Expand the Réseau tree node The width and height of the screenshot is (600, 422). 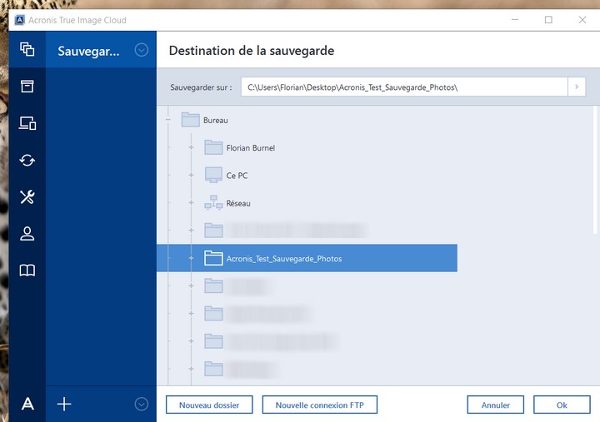point(191,202)
